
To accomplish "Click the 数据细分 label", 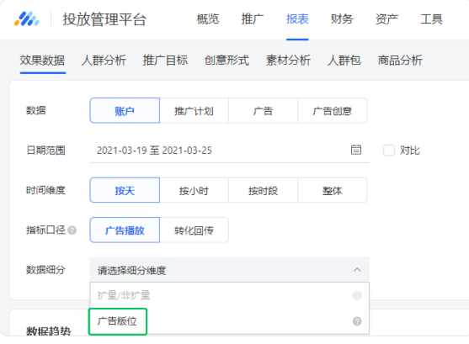I will point(45,270).
